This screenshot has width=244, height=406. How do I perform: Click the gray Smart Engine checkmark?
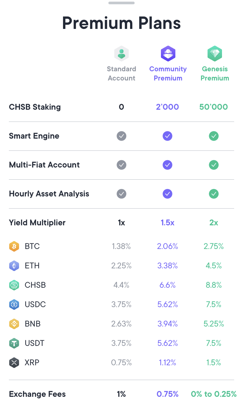(122, 136)
